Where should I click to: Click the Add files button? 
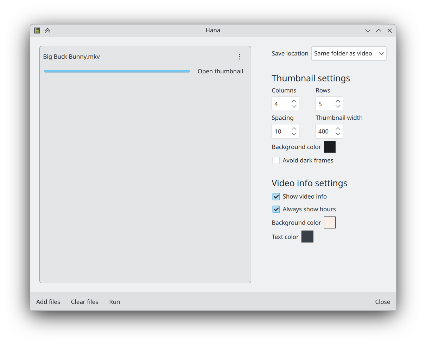(48, 301)
